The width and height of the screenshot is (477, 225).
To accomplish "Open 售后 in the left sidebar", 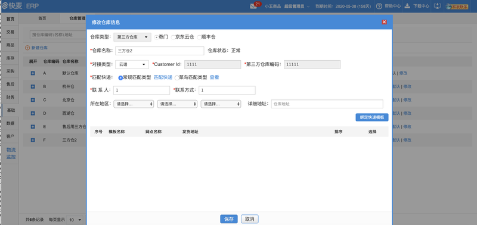I will pyautogui.click(x=10, y=84).
